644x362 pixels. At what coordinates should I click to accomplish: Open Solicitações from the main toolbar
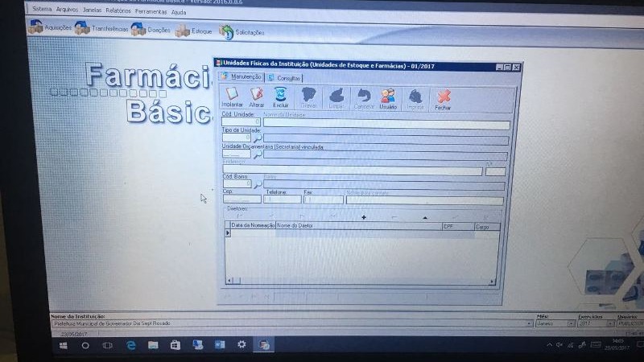pos(242,31)
